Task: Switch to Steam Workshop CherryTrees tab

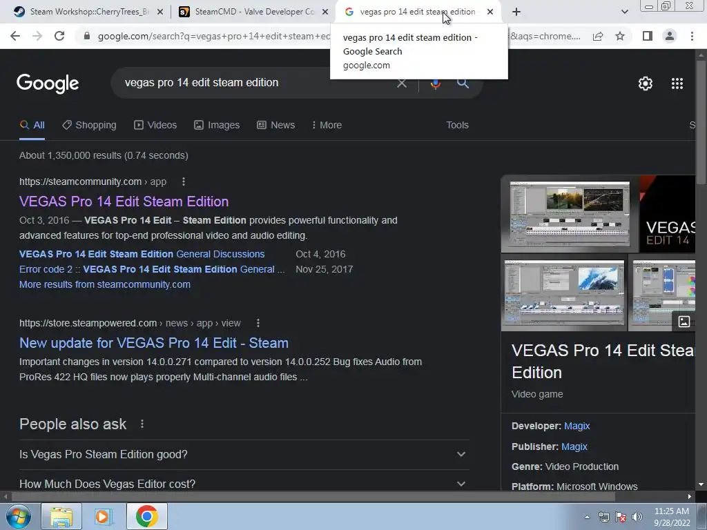Action: (88, 12)
